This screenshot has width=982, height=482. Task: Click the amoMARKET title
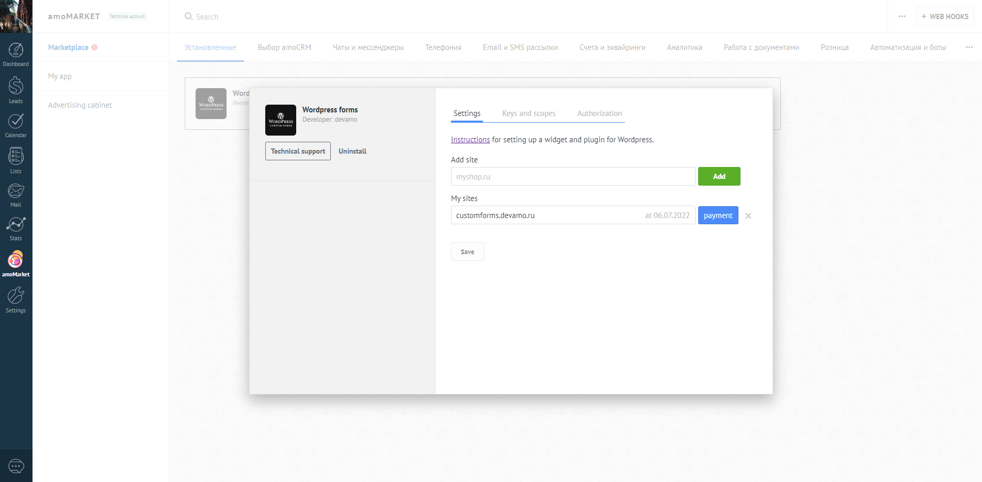(74, 16)
